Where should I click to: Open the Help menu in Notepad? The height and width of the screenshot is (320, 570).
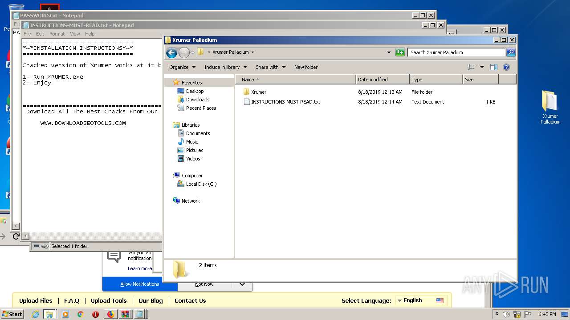point(90,34)
